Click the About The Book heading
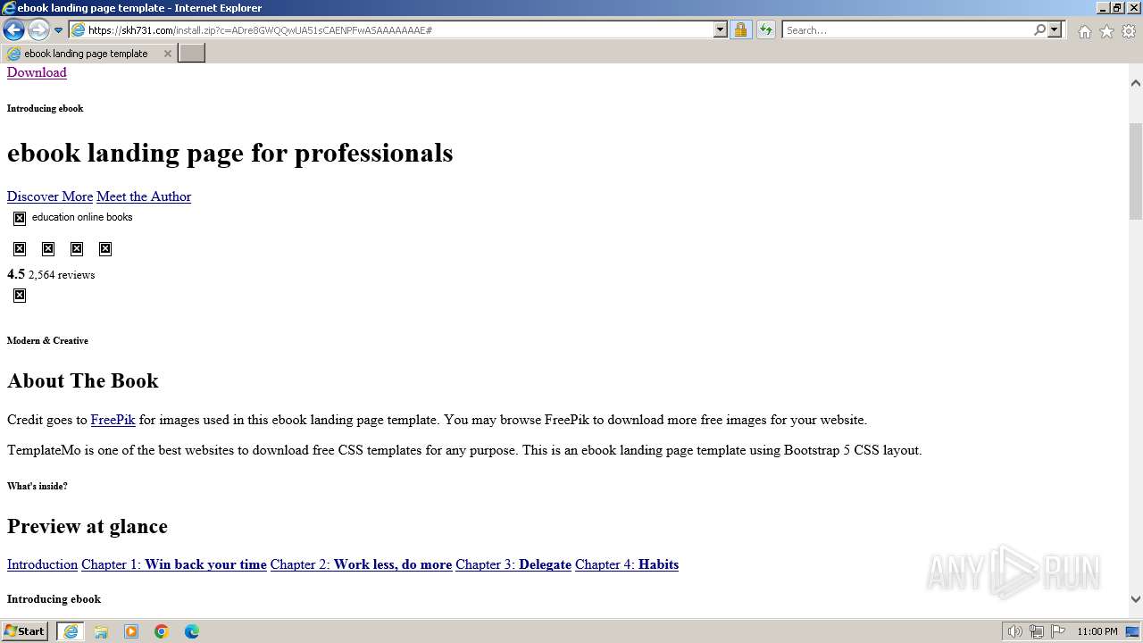 [x=83, y=380]
